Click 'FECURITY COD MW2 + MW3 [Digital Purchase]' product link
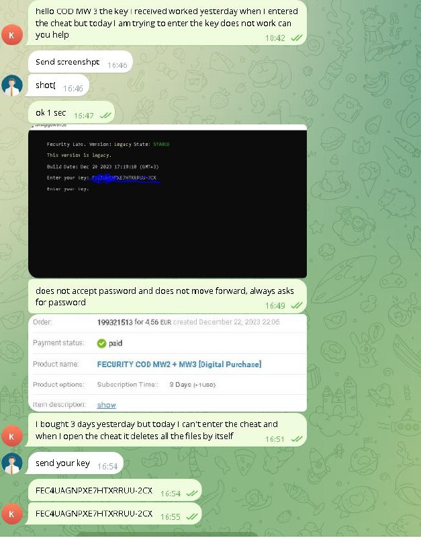This screenshot has width=421, height=538. (x=179, y=364)
